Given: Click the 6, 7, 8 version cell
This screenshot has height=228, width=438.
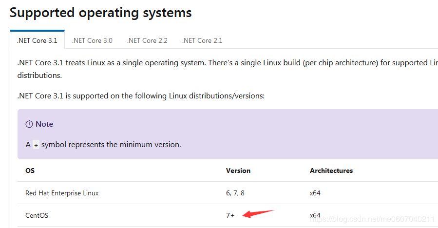Looking at the screenshot, I should 235,193.
